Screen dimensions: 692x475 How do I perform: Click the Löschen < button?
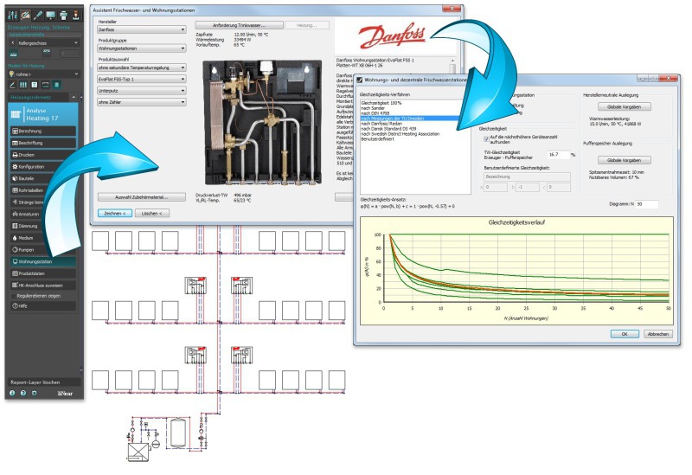[x=152, y=213]
